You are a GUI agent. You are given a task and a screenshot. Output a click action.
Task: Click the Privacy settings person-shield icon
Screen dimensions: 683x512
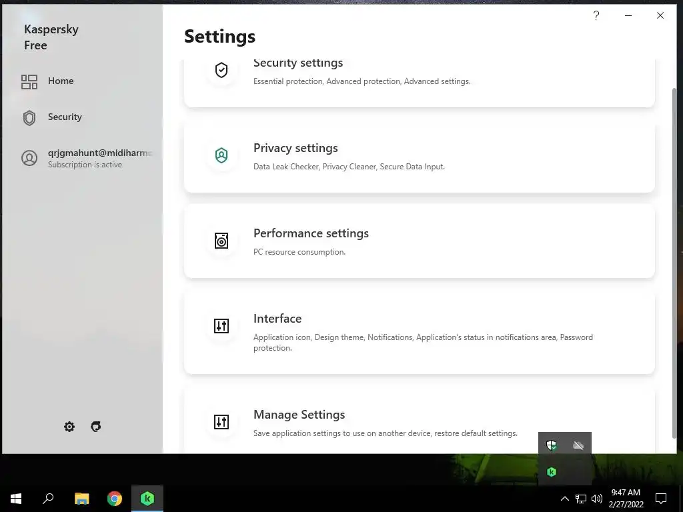coord(221,155)
